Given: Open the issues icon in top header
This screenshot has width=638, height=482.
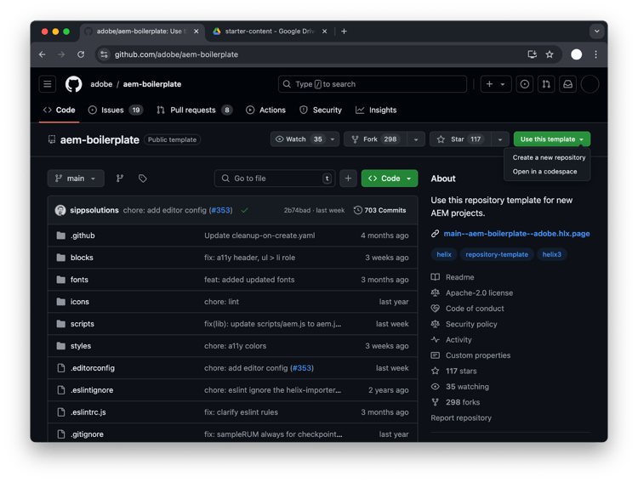Looking at the screenshot, I should coord(525,84).
